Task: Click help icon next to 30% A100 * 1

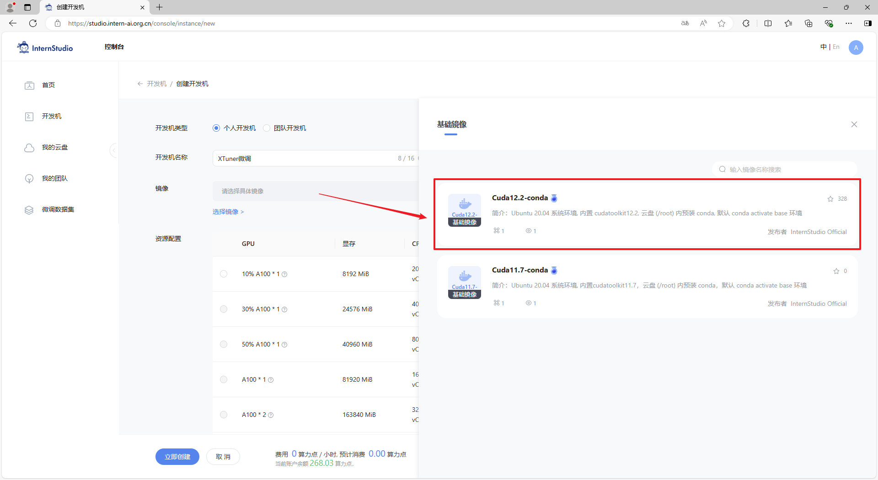Action: (284, 309)
